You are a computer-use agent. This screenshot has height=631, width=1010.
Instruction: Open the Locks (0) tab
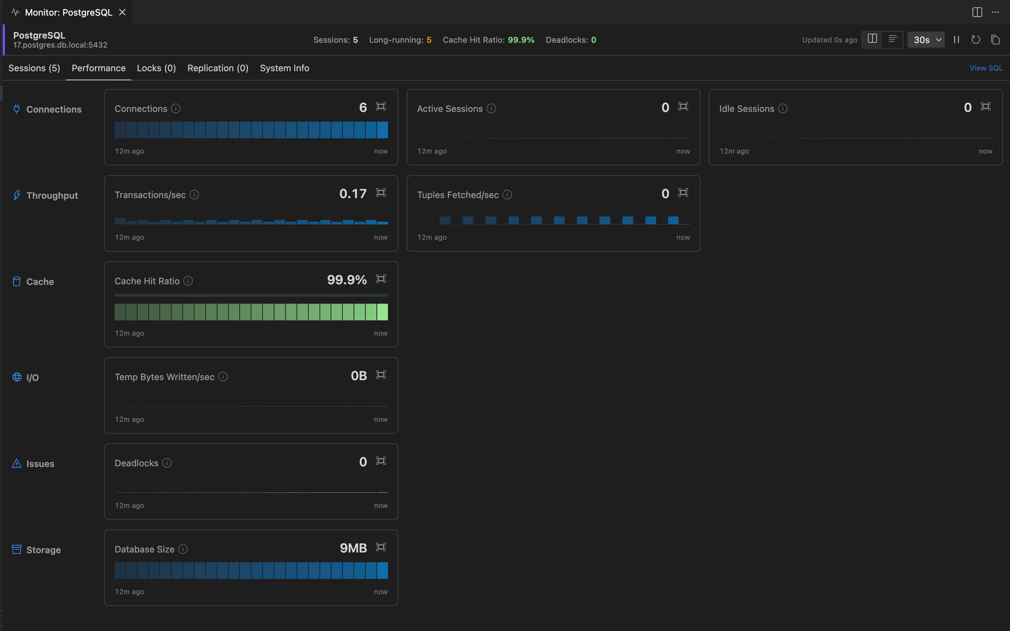(x=156, y=68)
